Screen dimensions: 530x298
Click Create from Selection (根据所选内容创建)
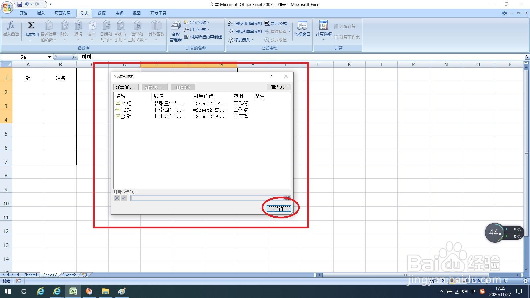tap(203, 37)
